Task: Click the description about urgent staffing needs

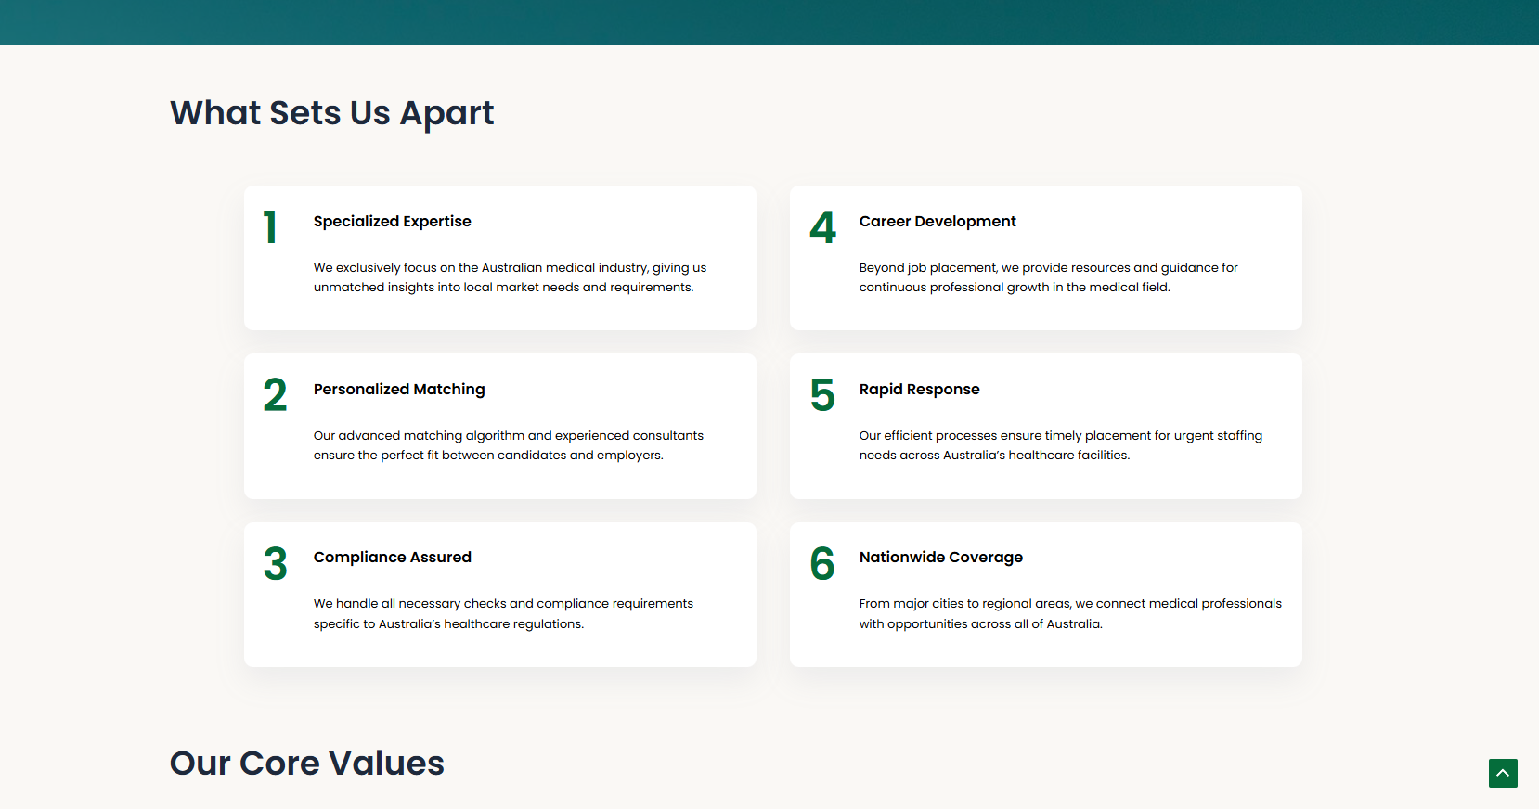Action: (1060, 445)
